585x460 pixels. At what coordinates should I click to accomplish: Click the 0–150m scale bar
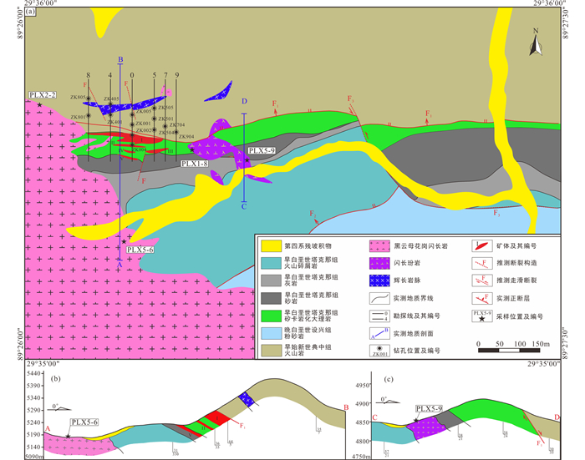tap(511, 351)
